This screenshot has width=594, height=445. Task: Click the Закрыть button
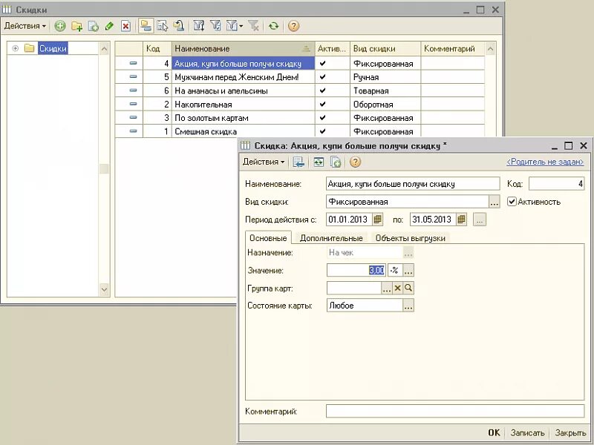[570, 432]
